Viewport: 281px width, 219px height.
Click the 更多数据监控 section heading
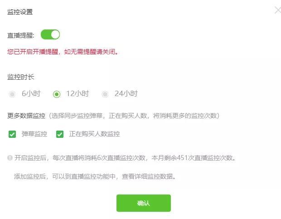(26, 116)
